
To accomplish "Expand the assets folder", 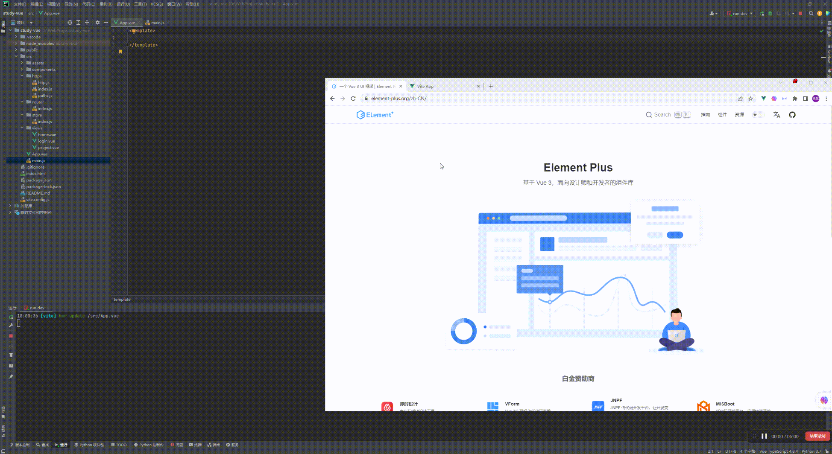I will (22, 63).
